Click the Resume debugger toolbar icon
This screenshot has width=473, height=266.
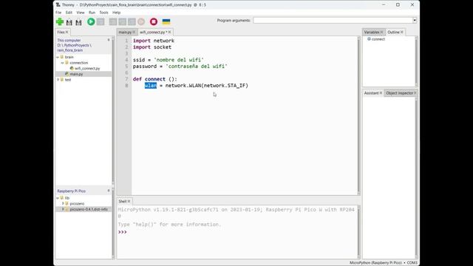click(x=141, y=21)
